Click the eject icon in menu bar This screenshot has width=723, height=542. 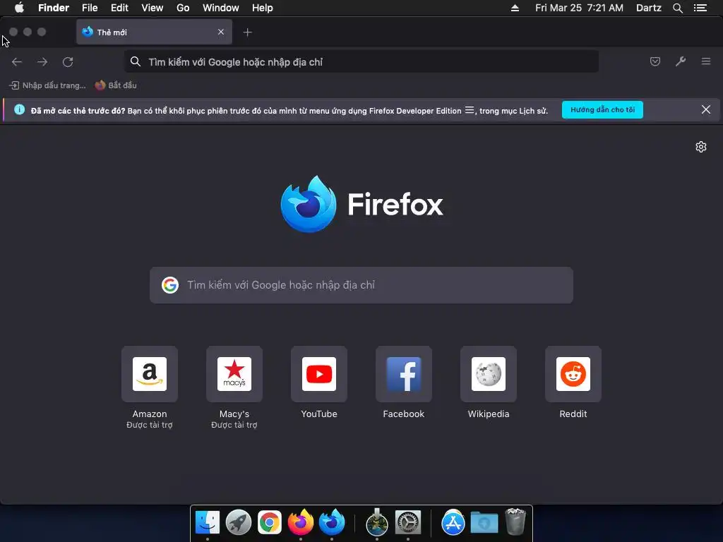[x=515, y=8]
